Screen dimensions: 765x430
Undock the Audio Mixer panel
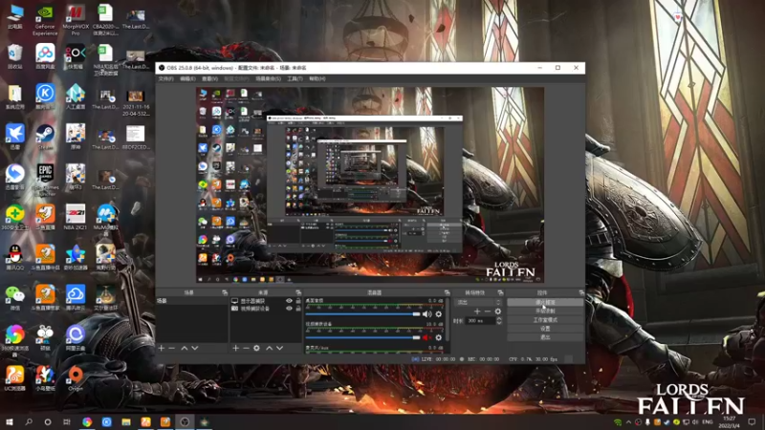pos(447,292)
